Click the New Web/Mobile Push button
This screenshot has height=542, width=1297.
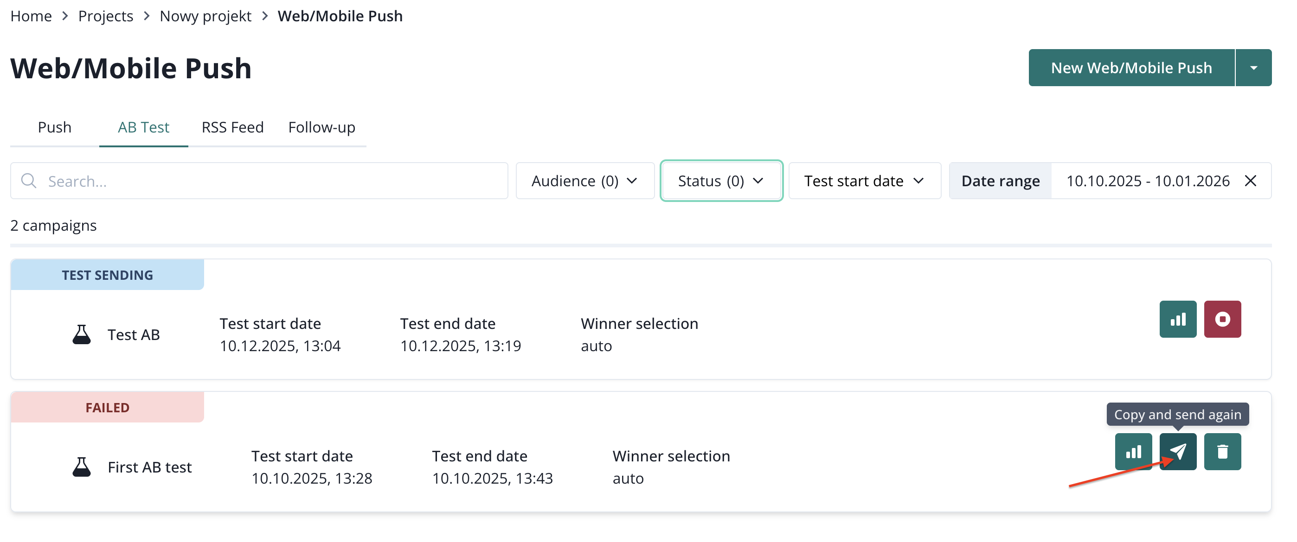(1131, 68)
